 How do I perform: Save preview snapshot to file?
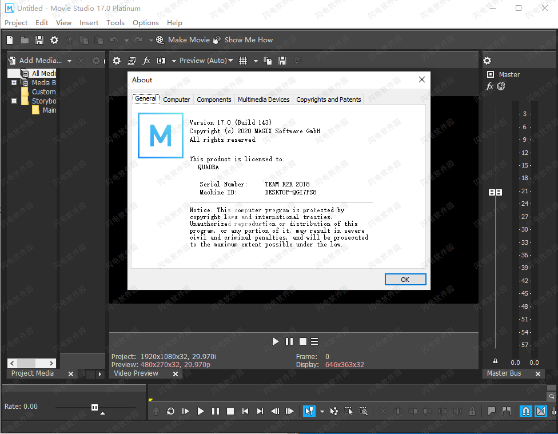282,61
